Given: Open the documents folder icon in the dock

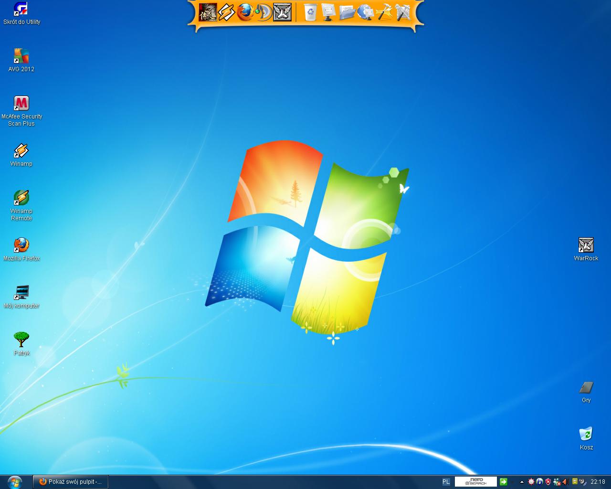Looking at the screenshot, I should [x=348, y=12].
